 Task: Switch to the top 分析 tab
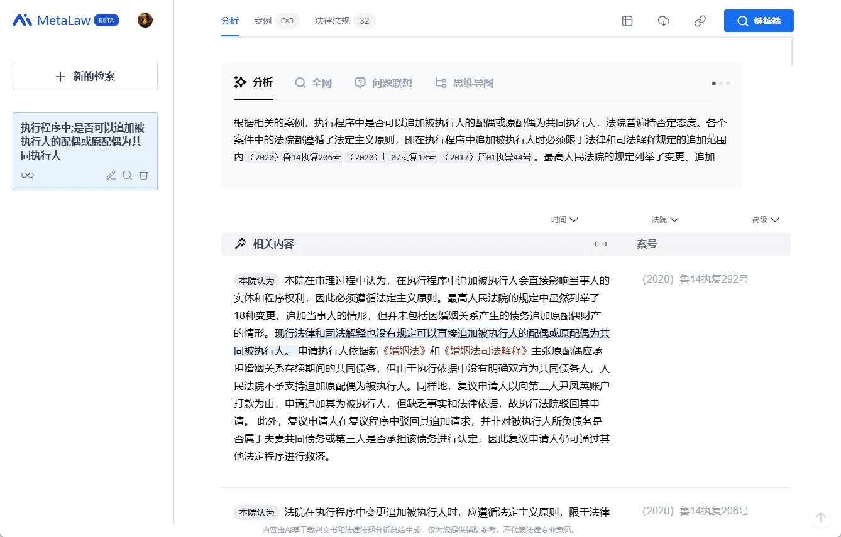point(230,21)
